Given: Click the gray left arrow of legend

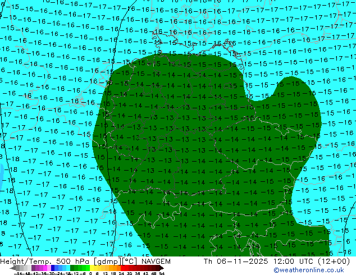Looking at the screenshot, I should coord(13,268).
